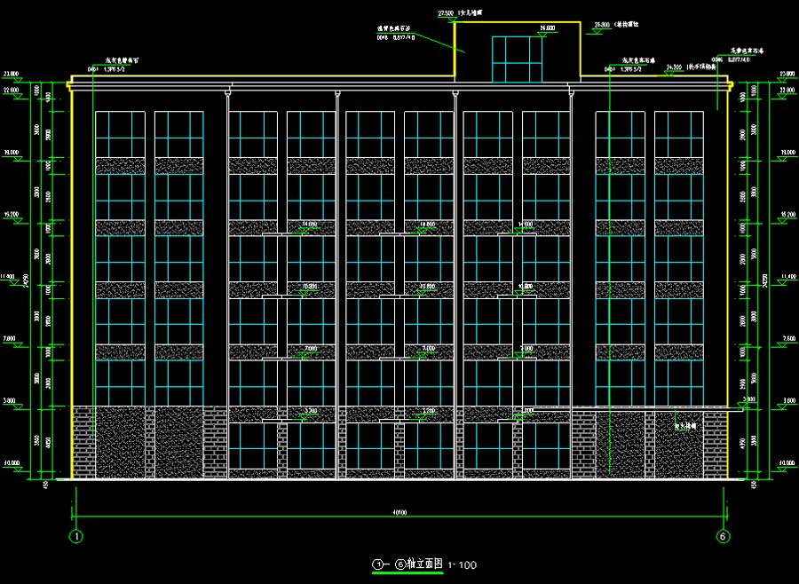Pick the 27.500 elevation marker at rooftop

446,14
